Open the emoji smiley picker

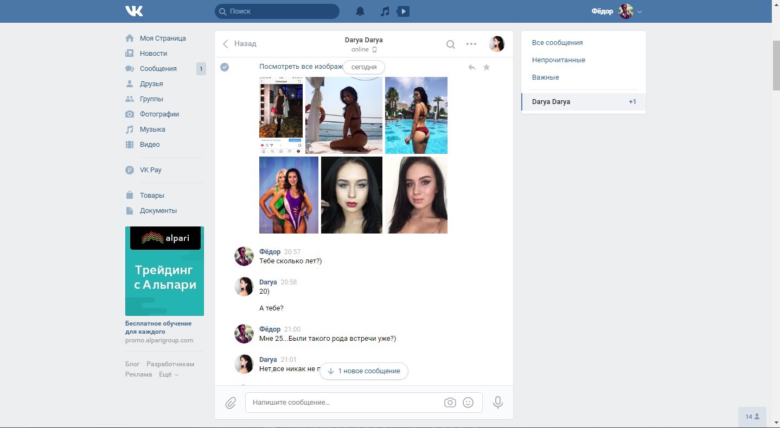pyautogui.click(x=468, y=403)
